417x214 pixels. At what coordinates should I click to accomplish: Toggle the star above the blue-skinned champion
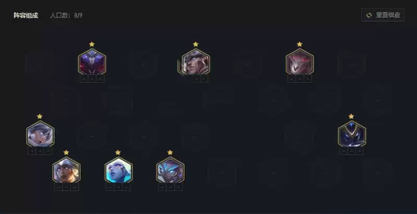tap(118, 153)
